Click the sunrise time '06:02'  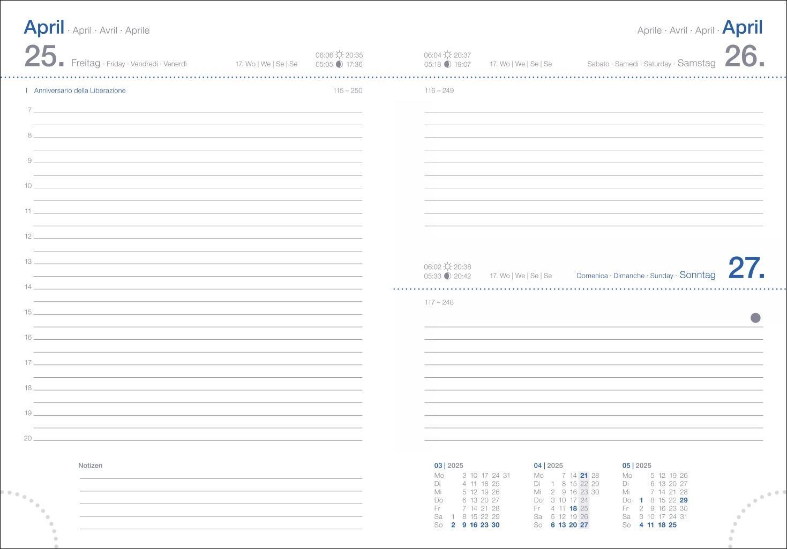[x=433, y=267]
